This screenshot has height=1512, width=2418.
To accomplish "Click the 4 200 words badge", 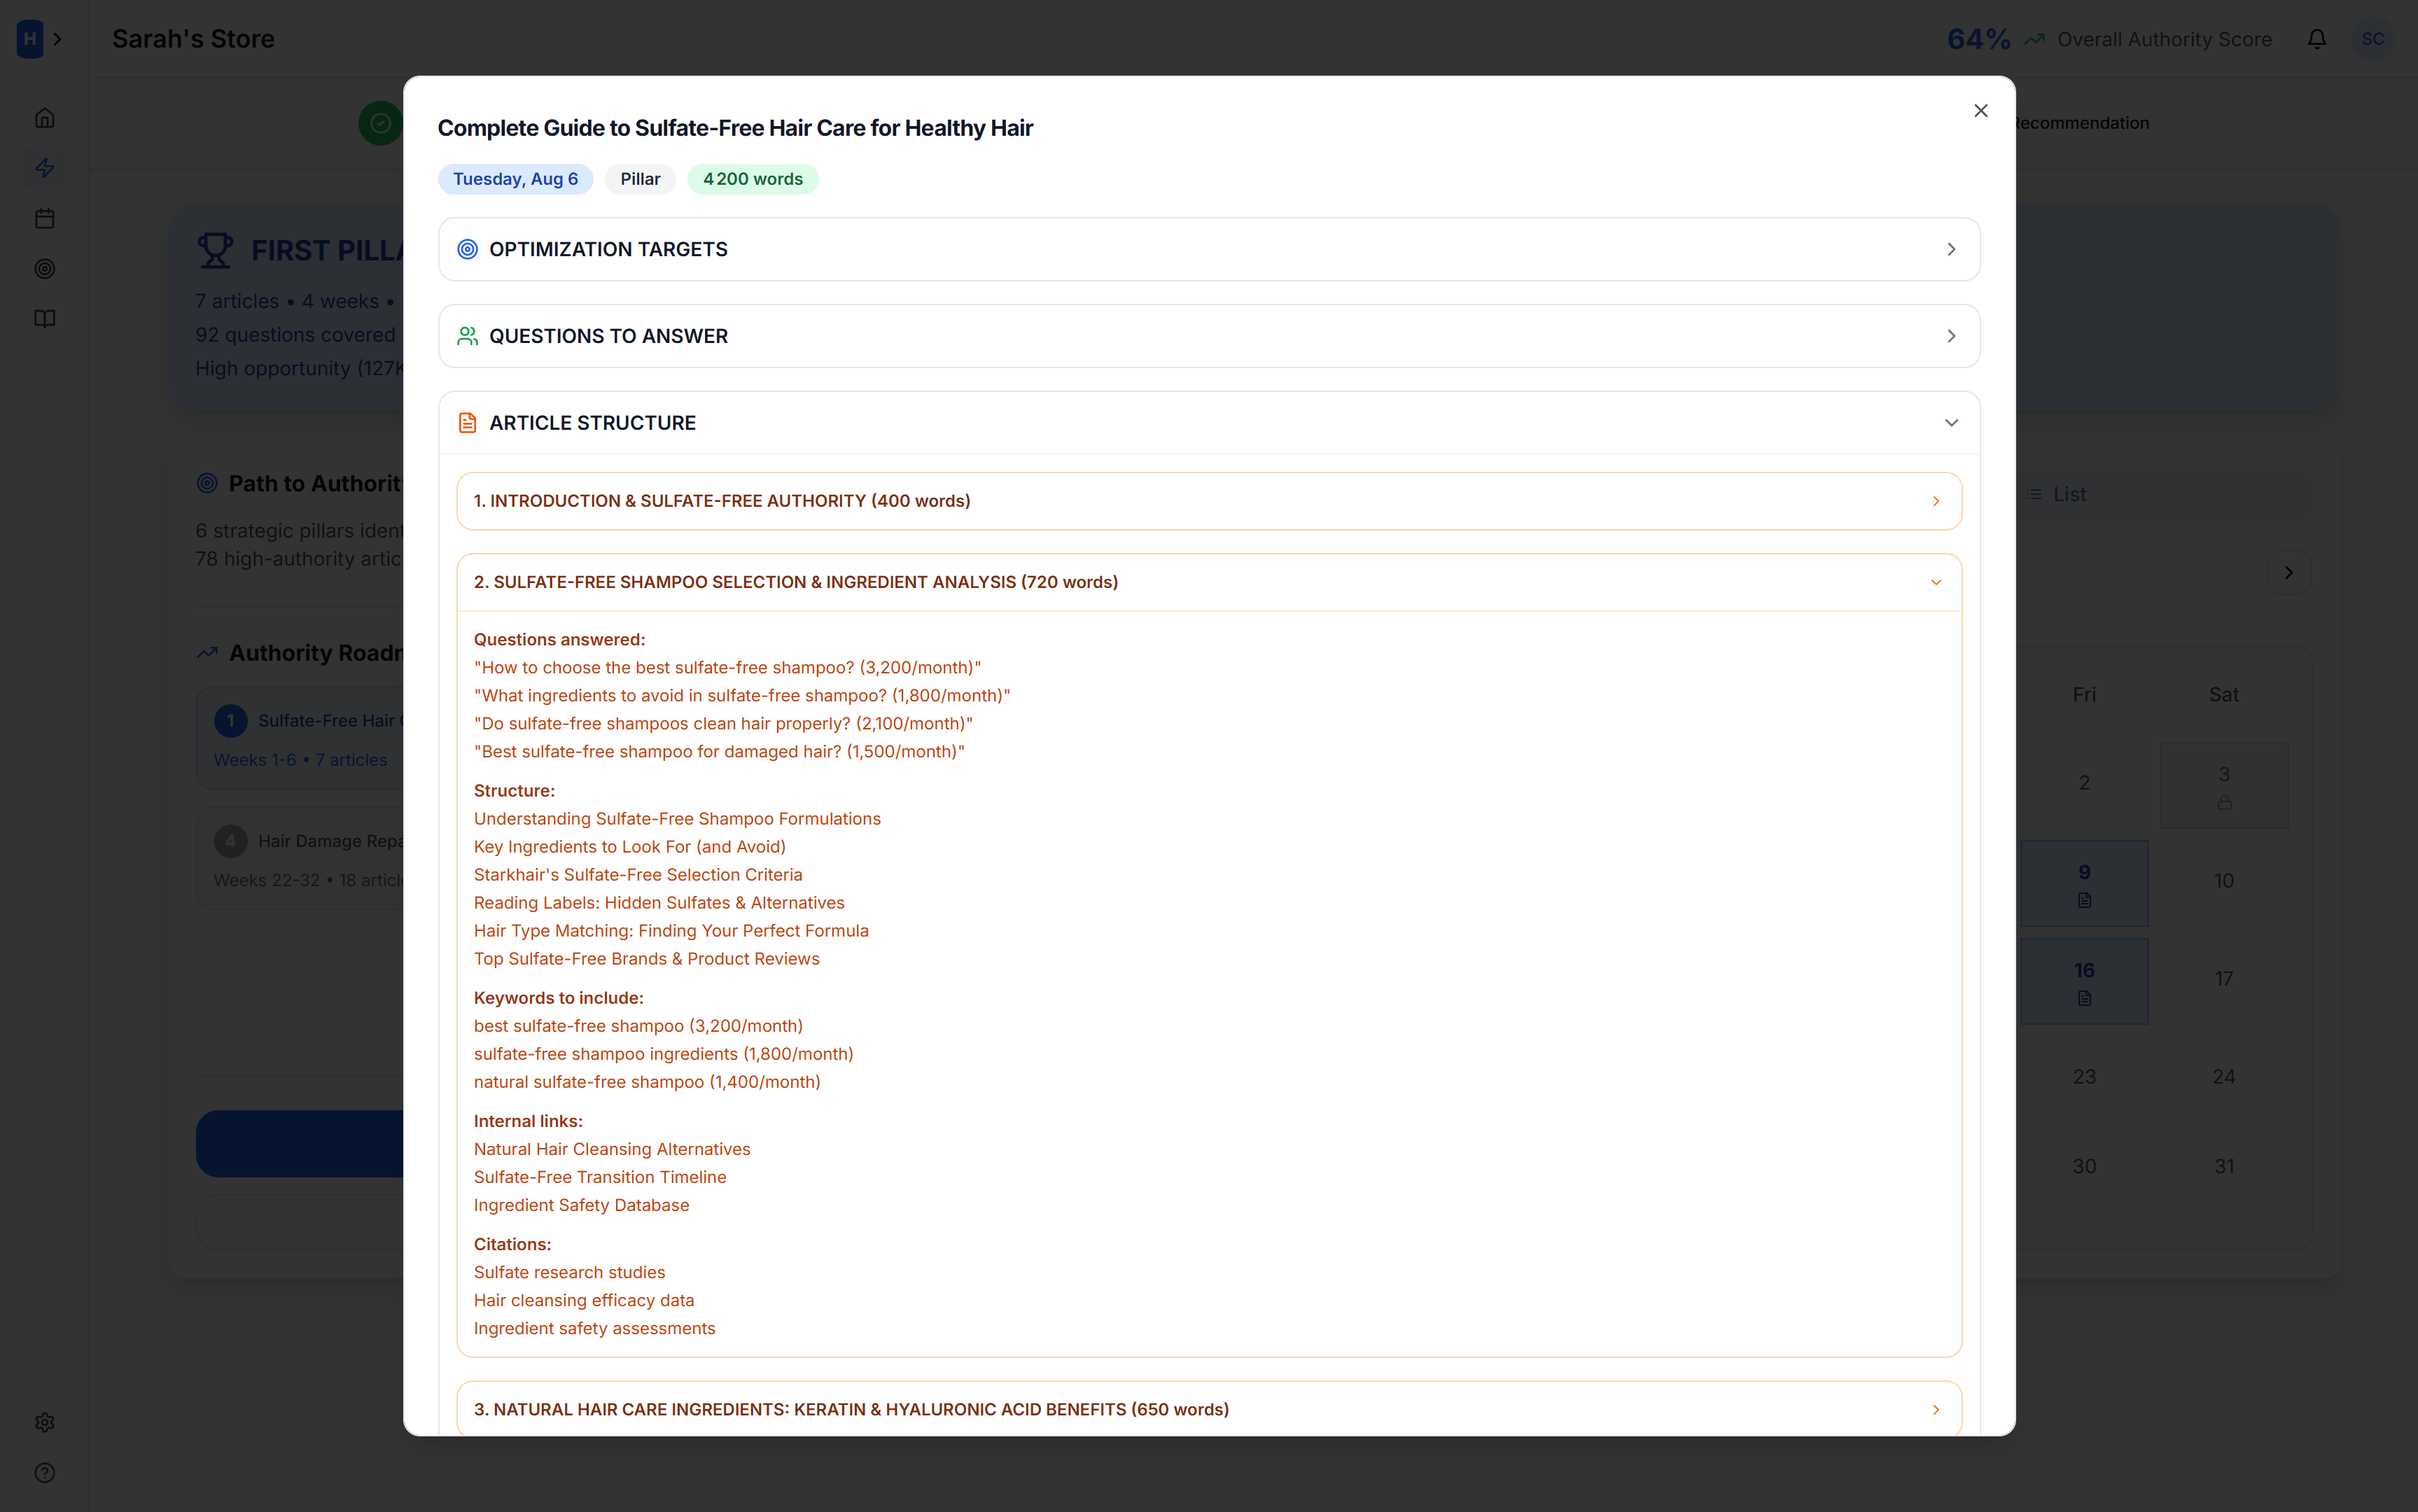I will [753, 179].
